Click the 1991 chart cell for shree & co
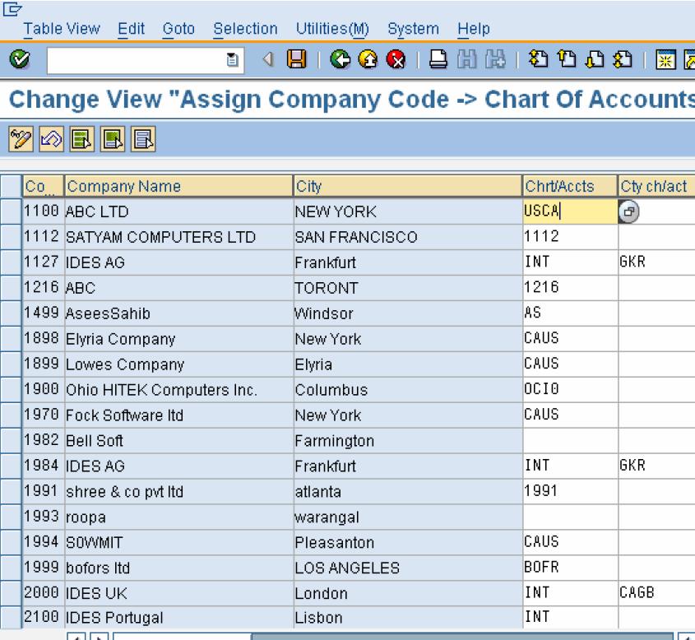The height and width of the screenshot is (640, 695). click(569, 492)
